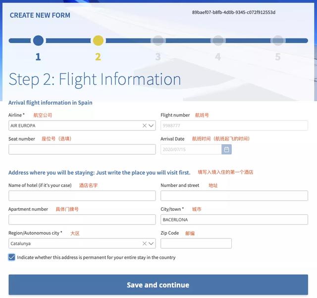Focus the Flight number field
The height and width of the screenshot is (298, 317).
(234, 126)
